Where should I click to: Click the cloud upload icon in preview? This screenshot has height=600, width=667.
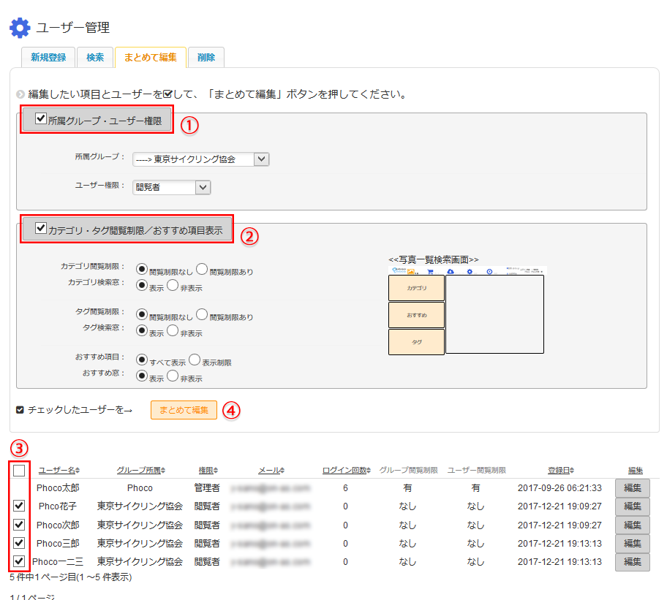[451, 271]
